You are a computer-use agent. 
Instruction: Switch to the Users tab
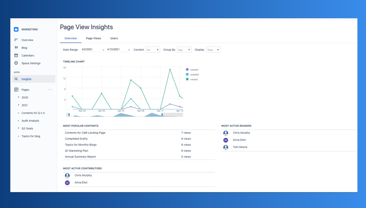pyautogui.click(x=114, y=38)
